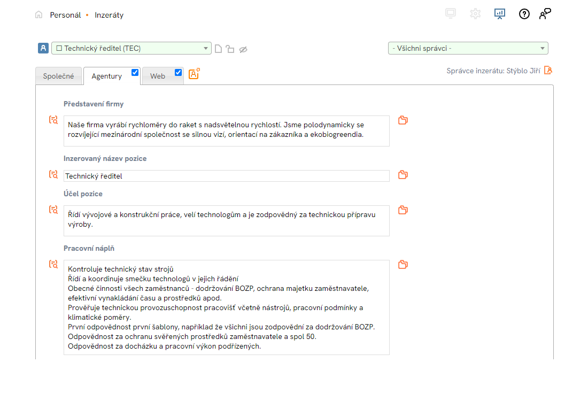Toggle the open padlock icon
588x393 pixels.
[230, 49]
